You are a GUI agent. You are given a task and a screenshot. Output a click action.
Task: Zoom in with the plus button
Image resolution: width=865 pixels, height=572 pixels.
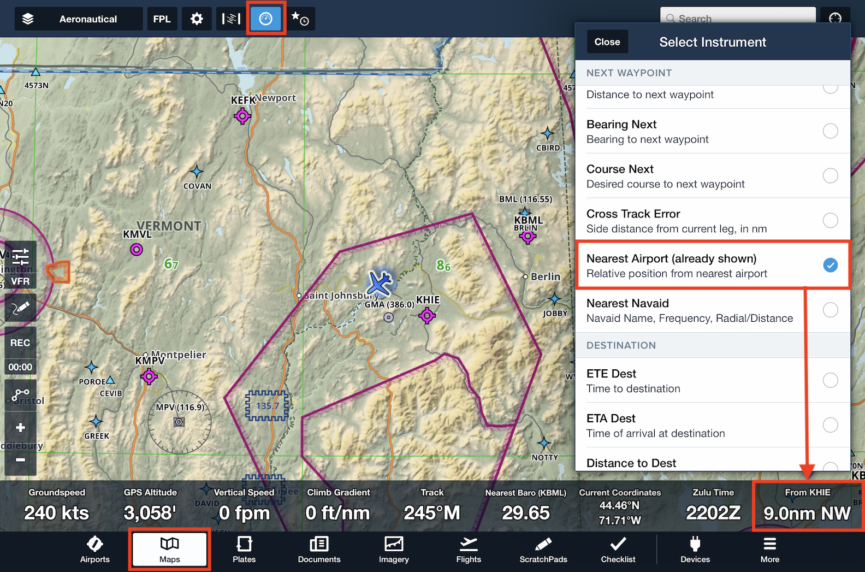[x=21, y=427]
